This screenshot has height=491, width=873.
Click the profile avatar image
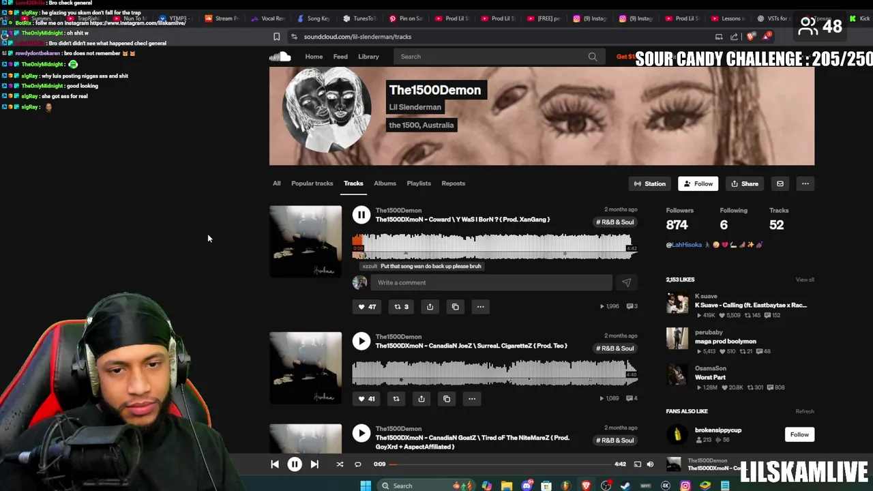coord(327,108)
